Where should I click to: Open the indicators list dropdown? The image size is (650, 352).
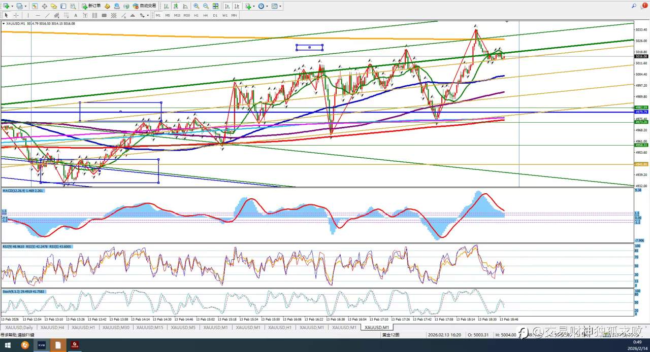[x=253, y=6]
